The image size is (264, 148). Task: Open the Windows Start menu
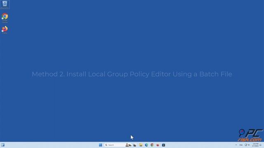(101, 145)
